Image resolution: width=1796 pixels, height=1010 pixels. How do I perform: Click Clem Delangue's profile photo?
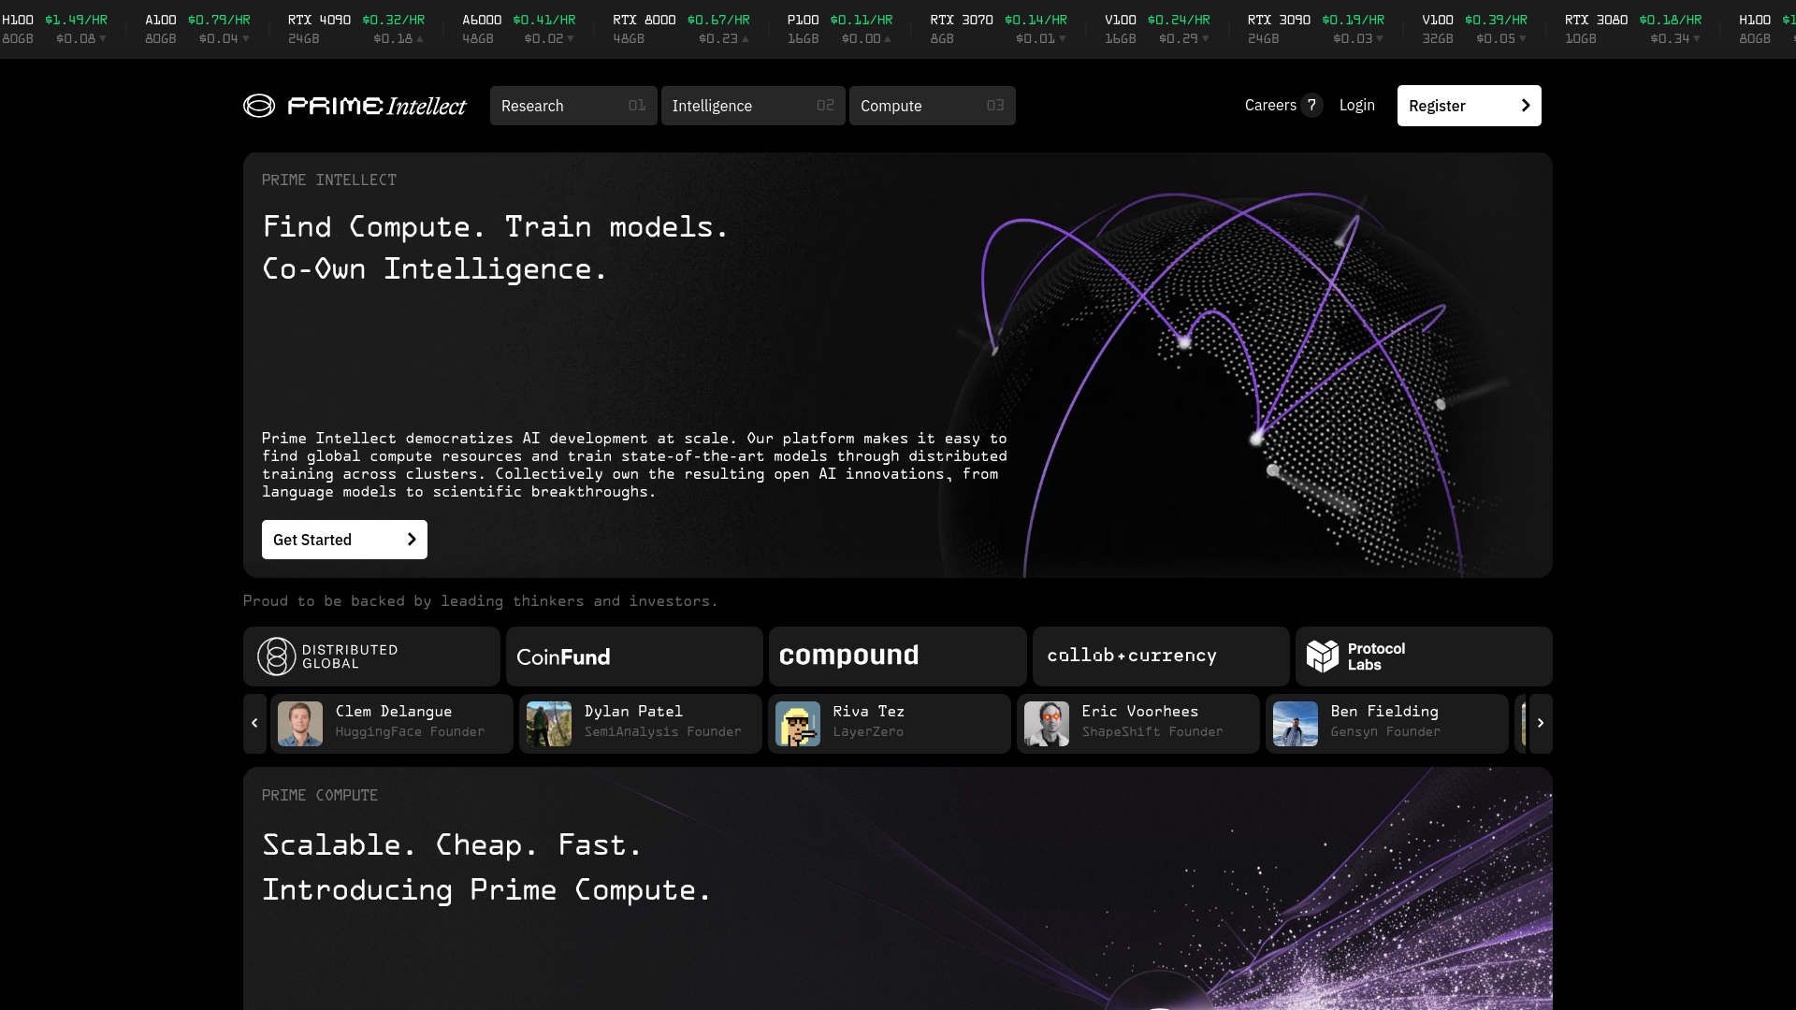[299, 723]
